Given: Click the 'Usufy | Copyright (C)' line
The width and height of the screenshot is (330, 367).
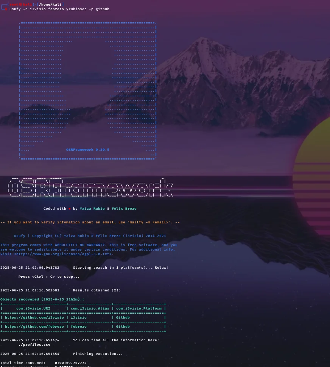Looking at the screenshot, I should click(90, 236).
